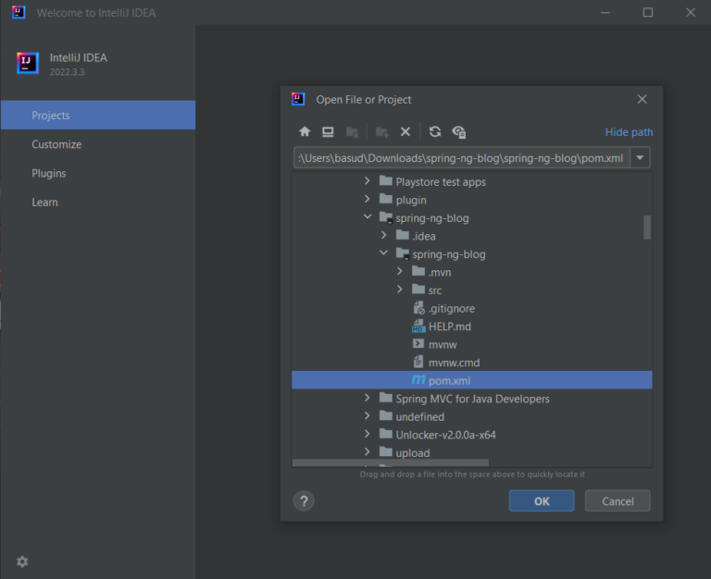This screenshot has height=579, width=711.
Task: Click the Hide path link
Action: pos(629,132)
